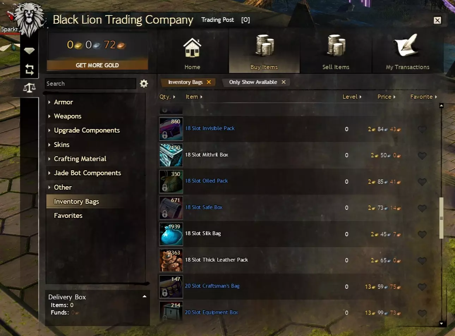This screenshot has height=336, width=455.
Task: Click the 18 Slot Silk Bag thumbnail
Action: [x=171, y=234]
